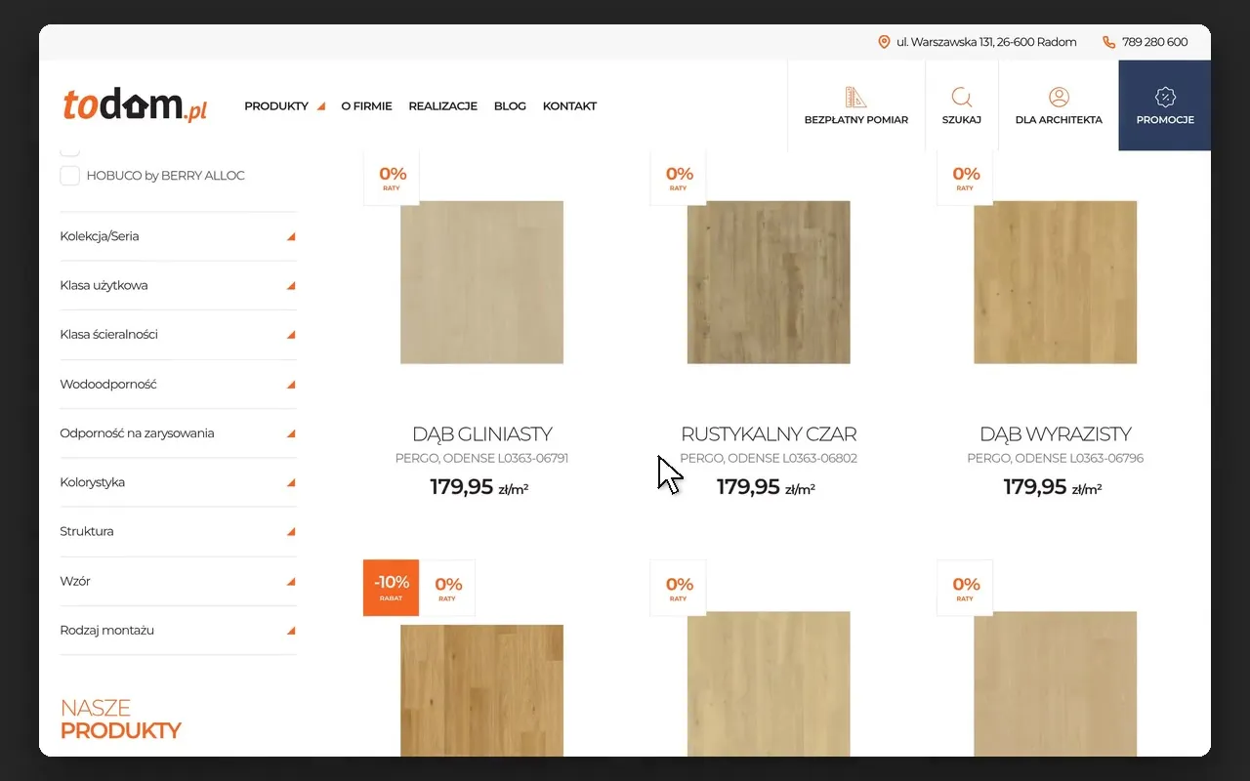Open the Rustykalny Czar product title
The width and height of the screenshot is (1250, 781).
(769, 433)
